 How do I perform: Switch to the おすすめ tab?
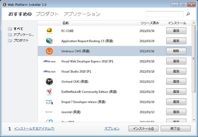[20, 14]
